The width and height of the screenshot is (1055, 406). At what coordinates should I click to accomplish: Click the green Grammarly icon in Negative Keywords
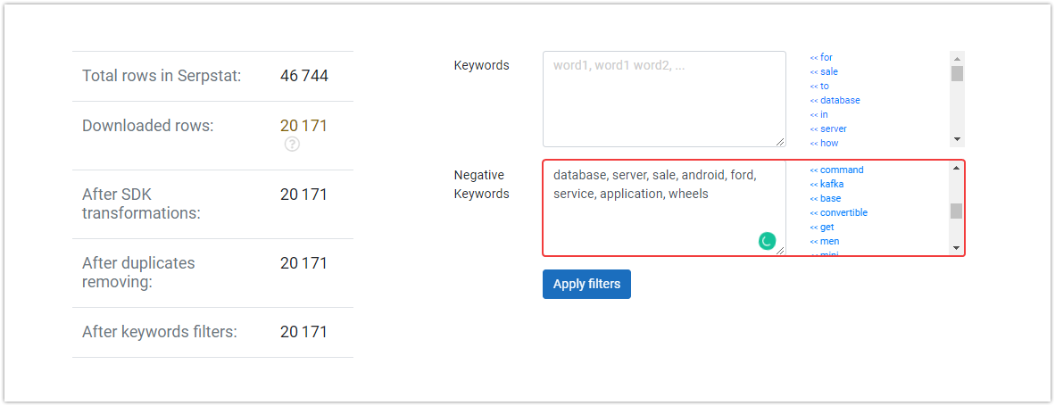pyautogui.click(x=767, y=241)
